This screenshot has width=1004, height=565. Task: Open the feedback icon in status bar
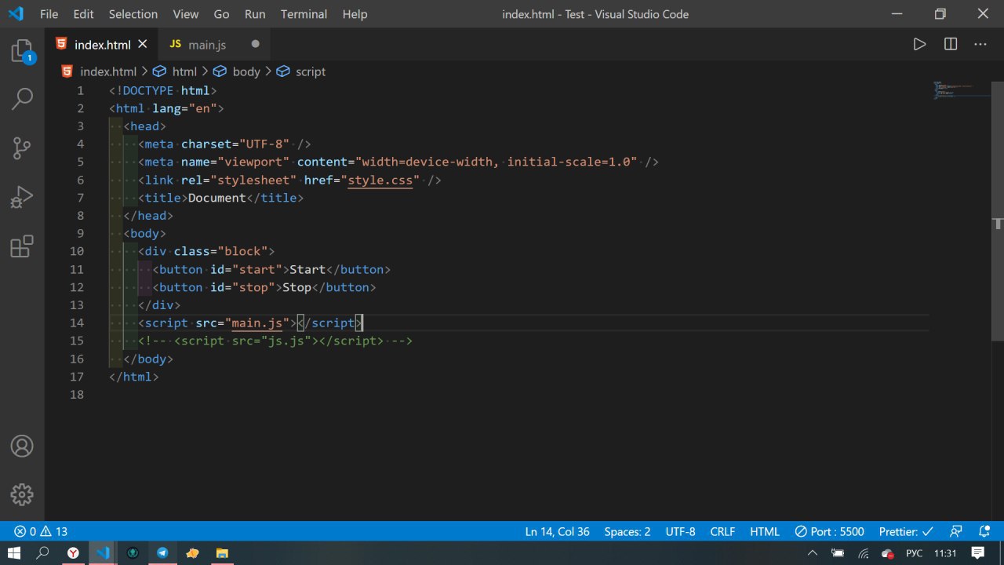(955, 531)
